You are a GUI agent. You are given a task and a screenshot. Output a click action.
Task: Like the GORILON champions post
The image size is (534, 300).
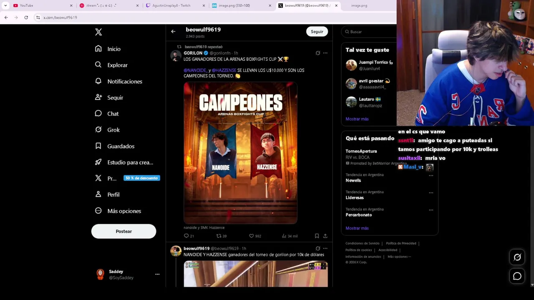click(x=251, y=236)
